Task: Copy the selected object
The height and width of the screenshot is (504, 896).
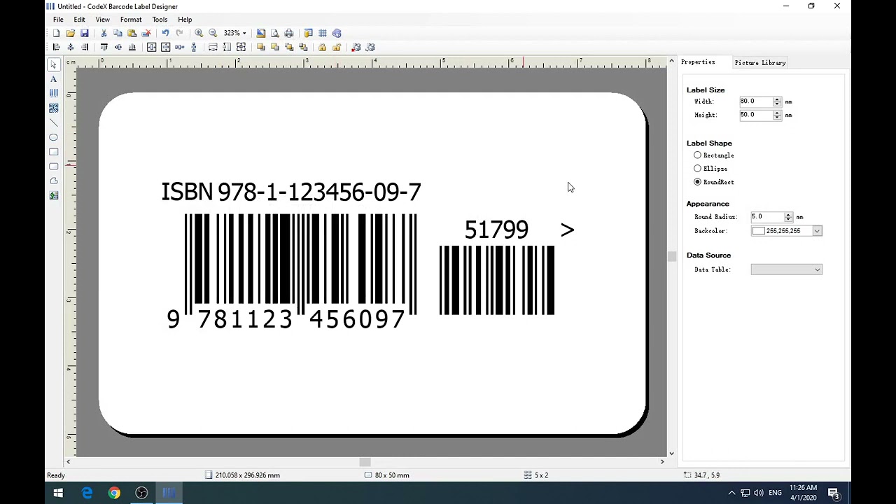Action: tap(118, 33)
